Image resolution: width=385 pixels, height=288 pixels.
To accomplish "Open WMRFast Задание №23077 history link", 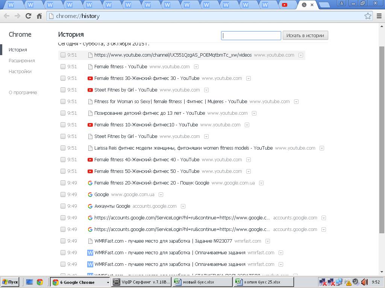I will [x=163, y=241].
